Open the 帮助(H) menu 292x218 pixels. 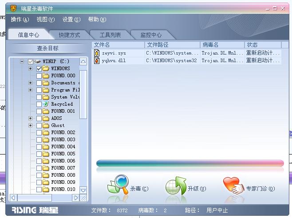tap(97, 20)
